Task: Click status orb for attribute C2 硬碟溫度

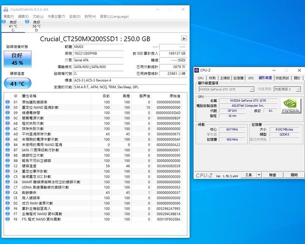Action: 7,165
